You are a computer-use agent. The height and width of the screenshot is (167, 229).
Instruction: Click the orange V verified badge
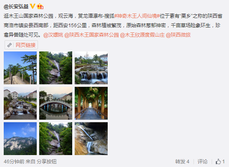click(x=33, y=6)
